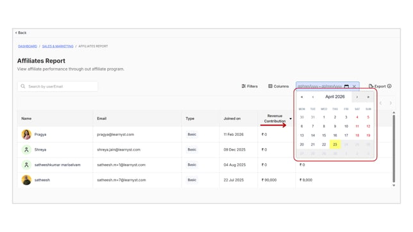The image size is (413, 232).
Task: Click the calendar icon in date field
Action: [x=346, y=87]
